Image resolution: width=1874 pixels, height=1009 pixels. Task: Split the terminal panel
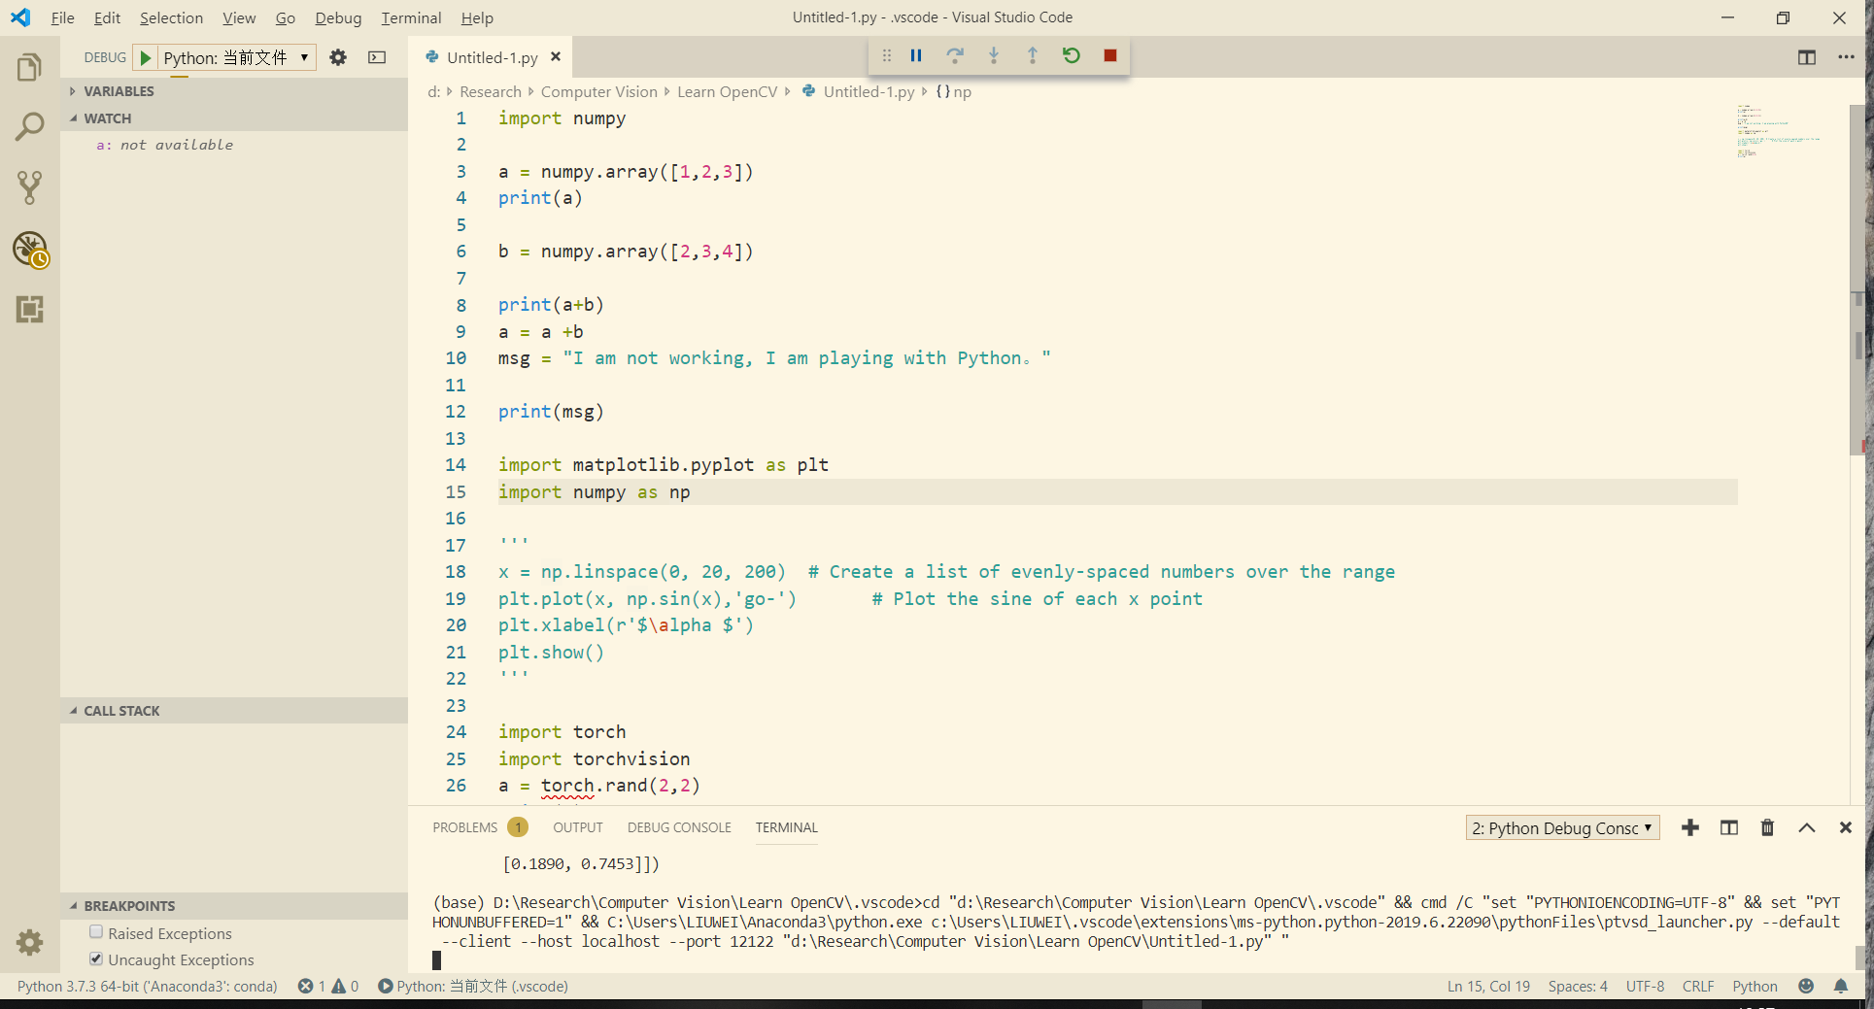click(x=1729, y=827)
